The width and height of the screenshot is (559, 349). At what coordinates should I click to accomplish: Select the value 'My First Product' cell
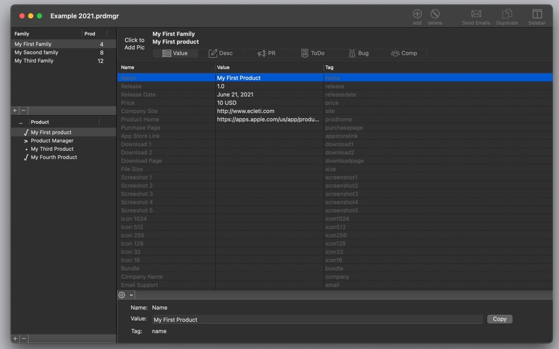tap(269, 78)
